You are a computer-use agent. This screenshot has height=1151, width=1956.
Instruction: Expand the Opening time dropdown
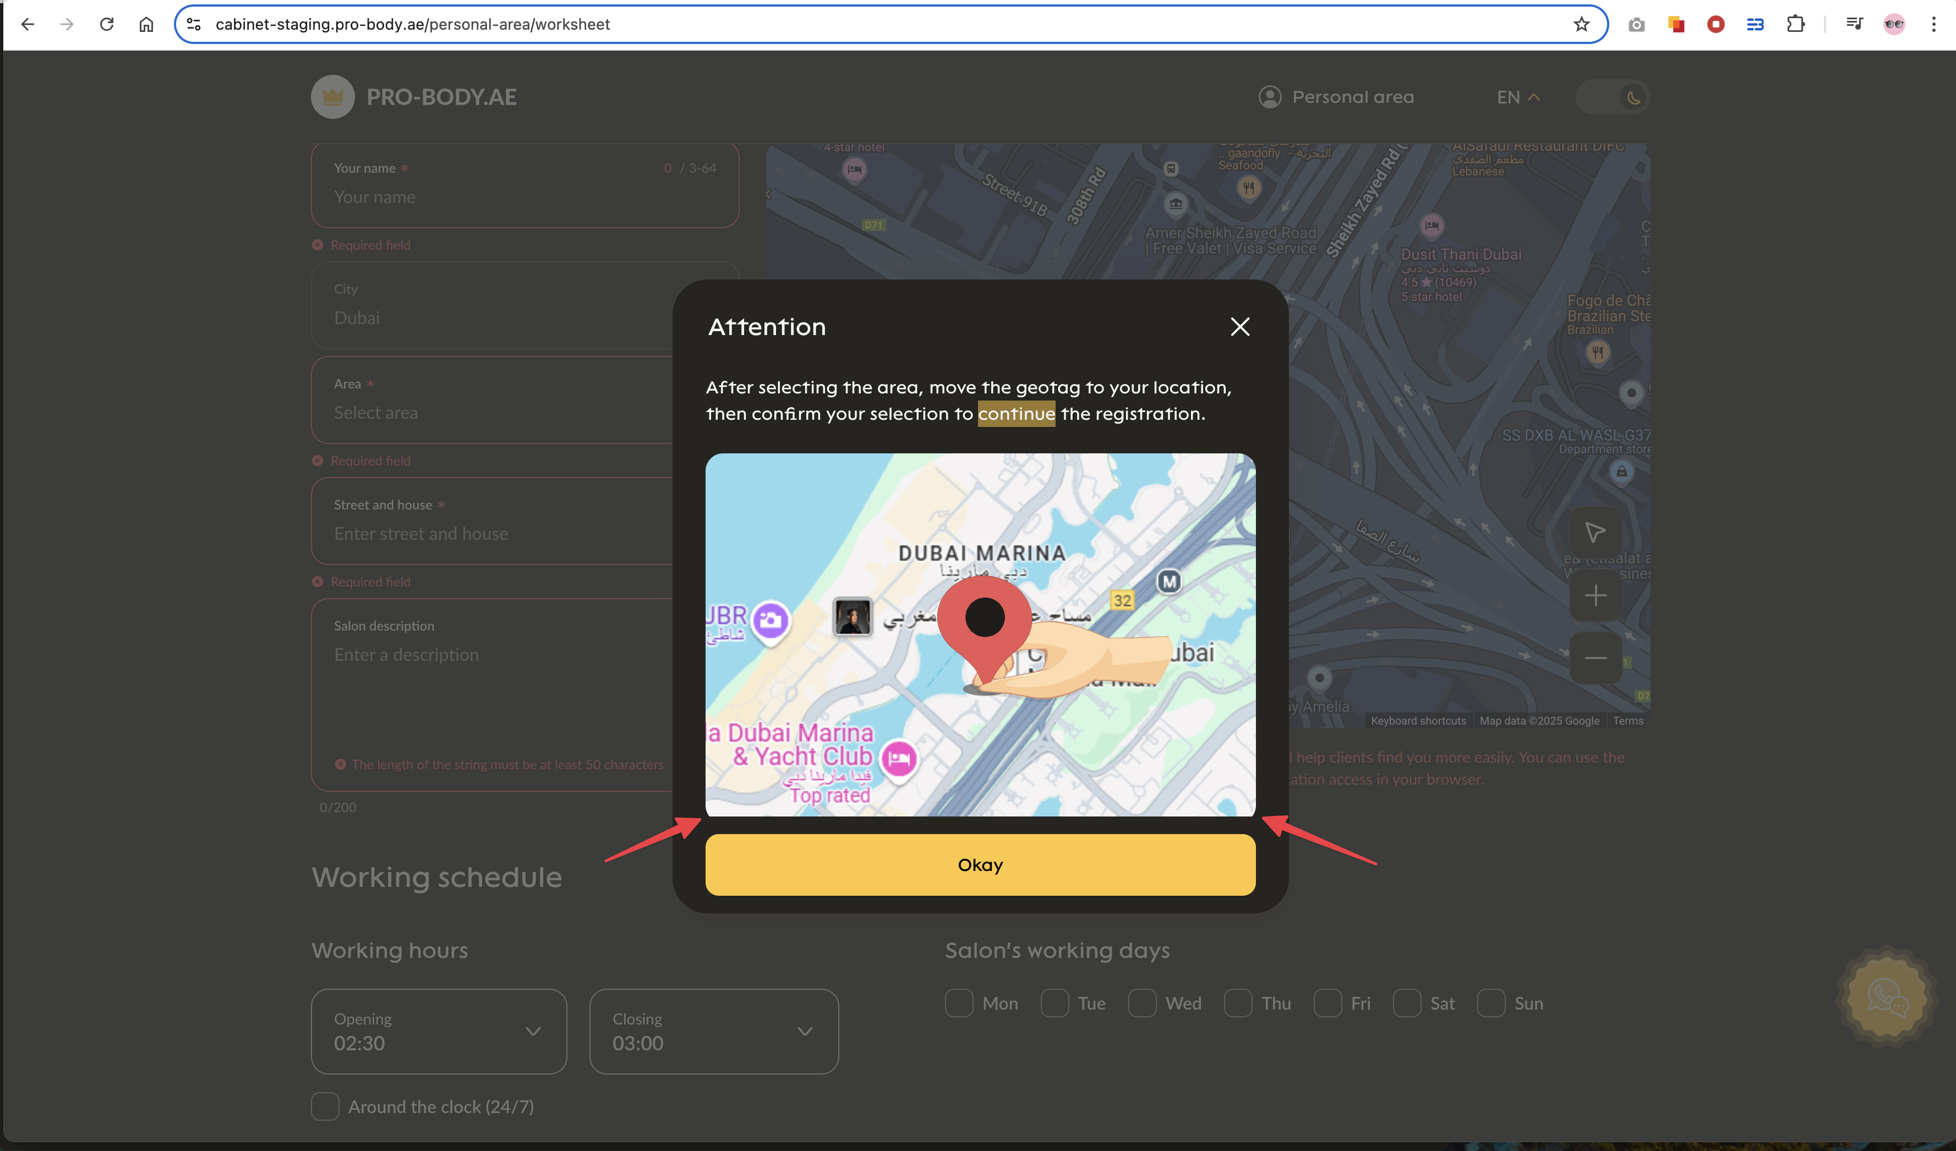[439, 1032]
